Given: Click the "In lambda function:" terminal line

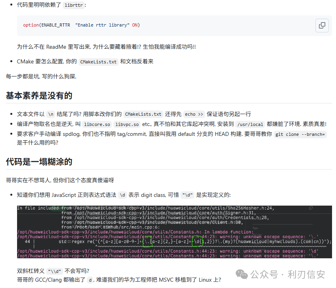Looking at the screenshot, I should [x=135, y=232].
